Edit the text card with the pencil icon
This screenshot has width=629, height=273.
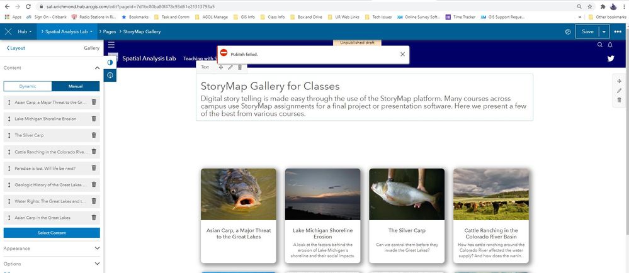[230, 67]
